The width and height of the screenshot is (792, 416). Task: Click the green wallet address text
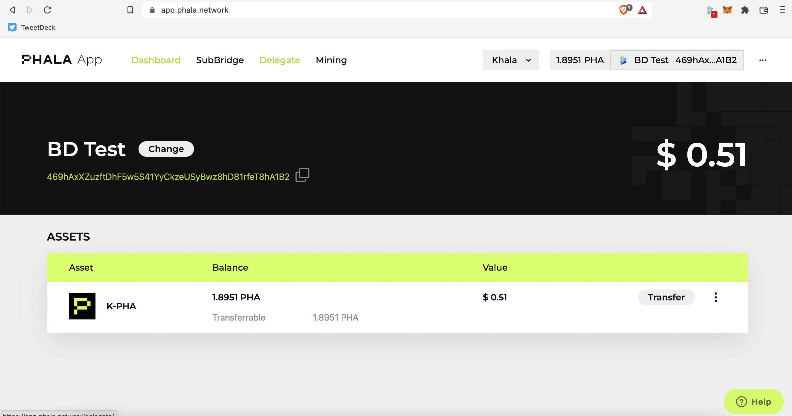[x=168, y=177]
